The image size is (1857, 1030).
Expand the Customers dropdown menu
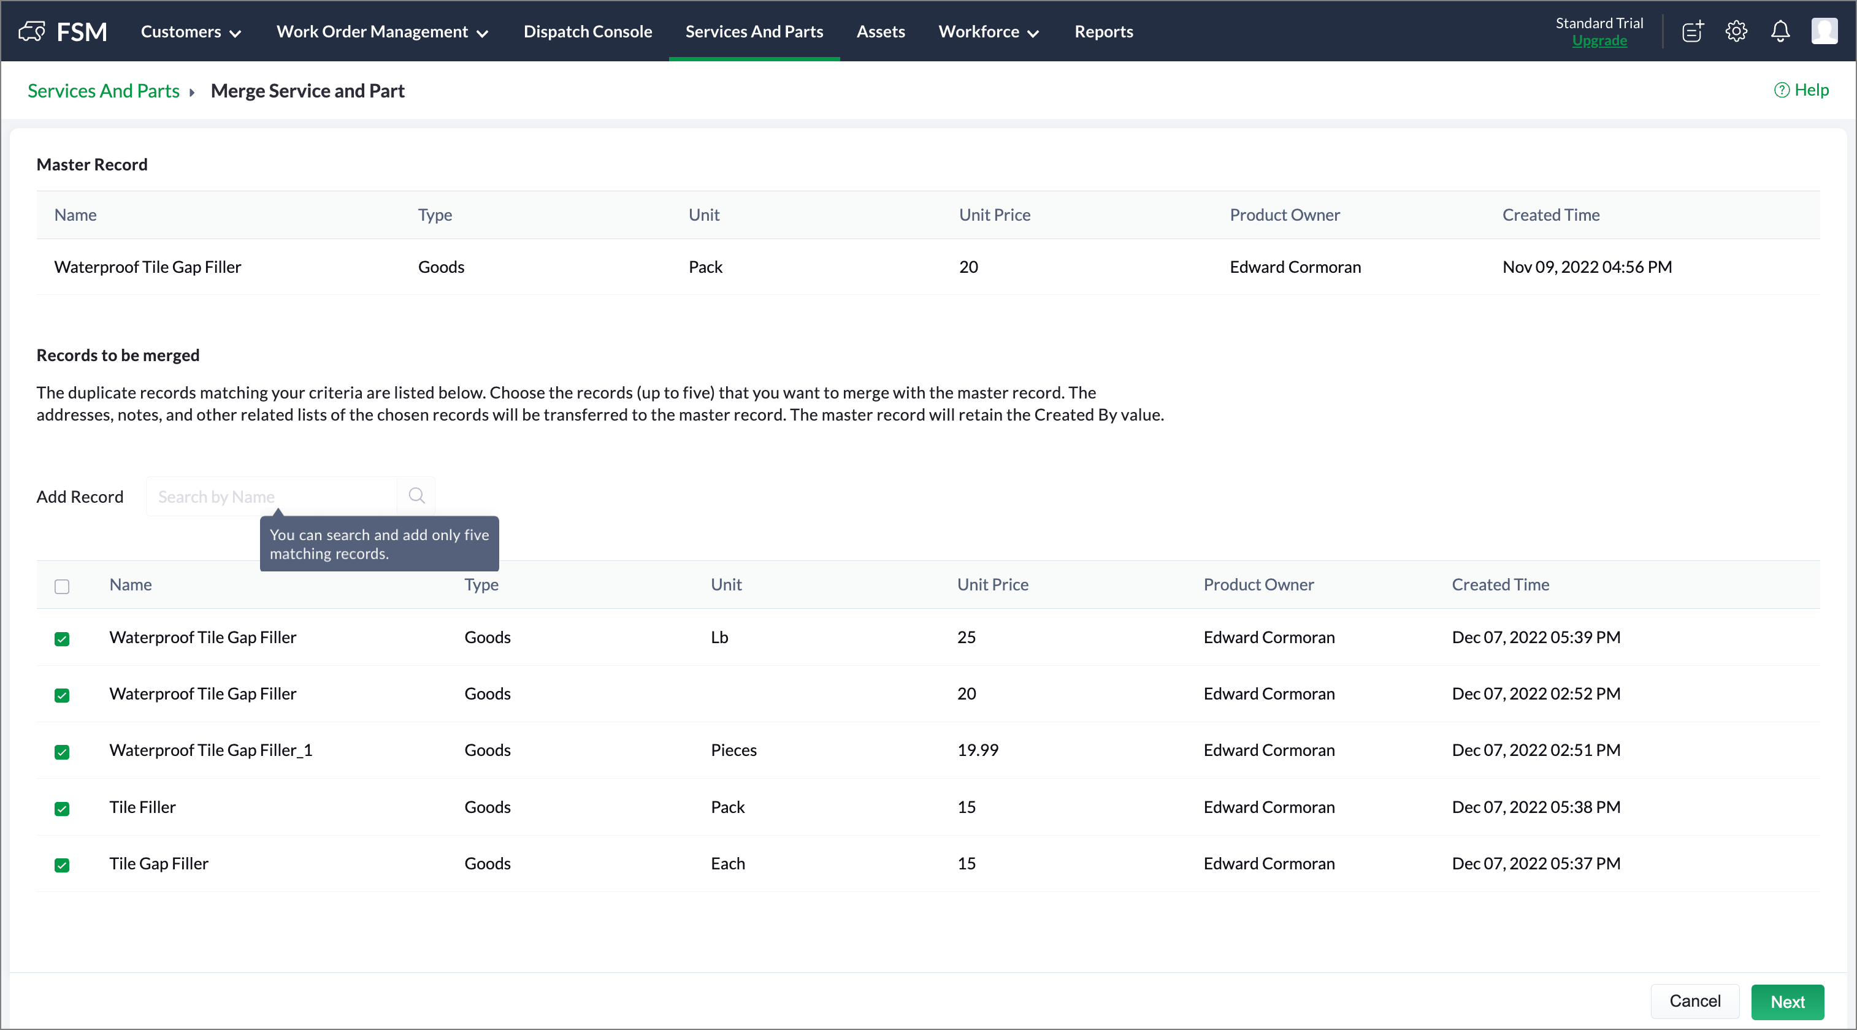pos(190,32)
